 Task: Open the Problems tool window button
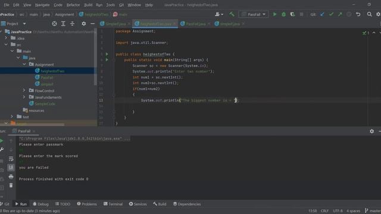point(87,204)
